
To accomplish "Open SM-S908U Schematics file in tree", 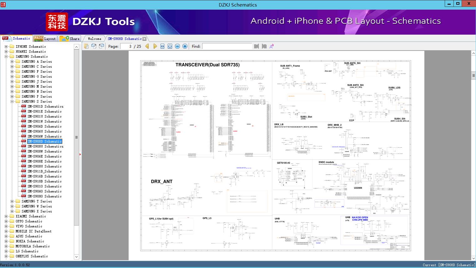I will point(45,146).
